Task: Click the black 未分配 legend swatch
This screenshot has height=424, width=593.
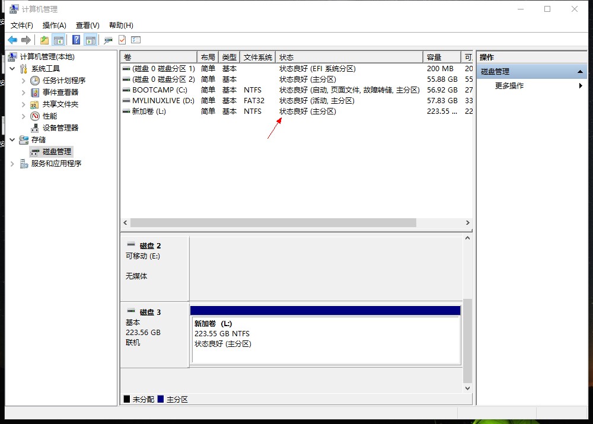Action: click(127, 399)
